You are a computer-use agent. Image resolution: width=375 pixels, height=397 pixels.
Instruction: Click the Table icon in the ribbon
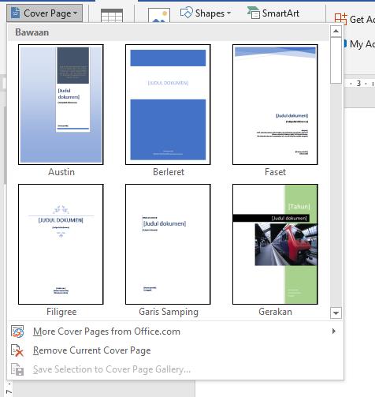pyautogui.click(x=112, y=16)
